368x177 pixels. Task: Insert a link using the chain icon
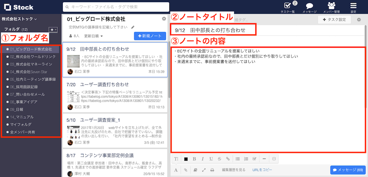coord(228,159)
